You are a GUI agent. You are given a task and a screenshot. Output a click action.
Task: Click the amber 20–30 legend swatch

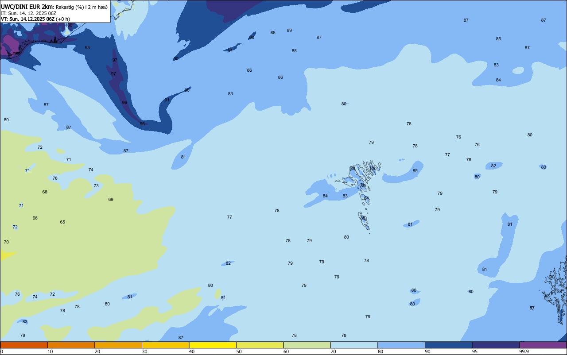[118, 345]
